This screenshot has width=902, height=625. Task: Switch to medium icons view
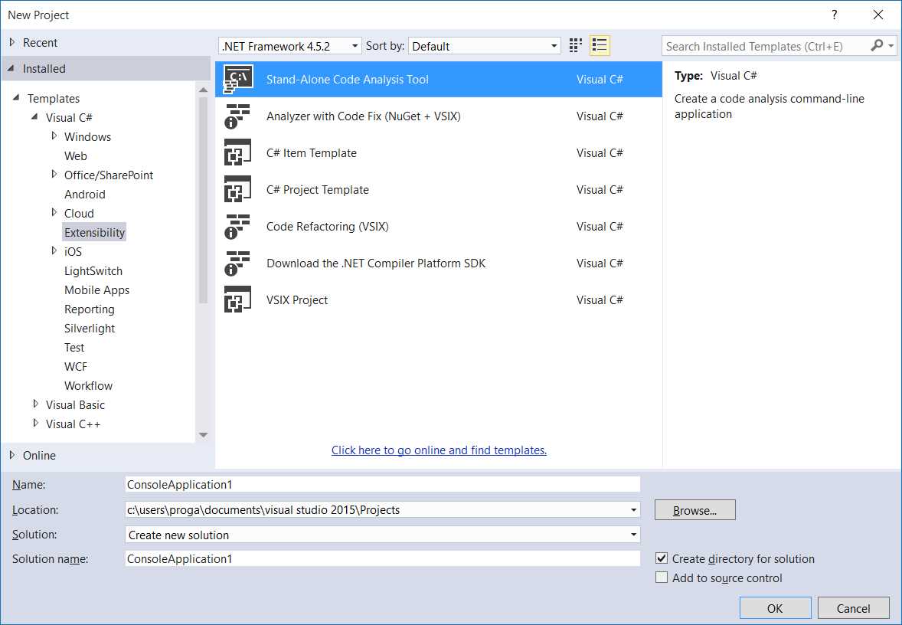tap(574, 45)
